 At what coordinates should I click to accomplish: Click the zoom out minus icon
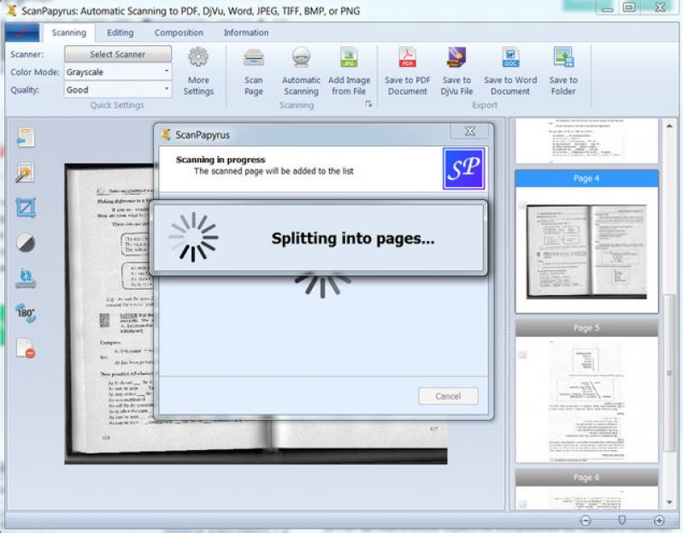(586, 520)
